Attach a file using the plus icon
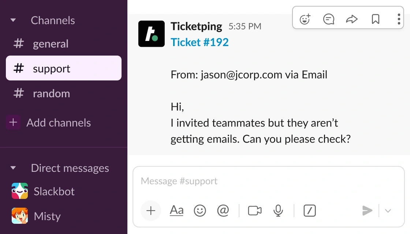Viewport: 410px width, 234px height. coord(151,211)
